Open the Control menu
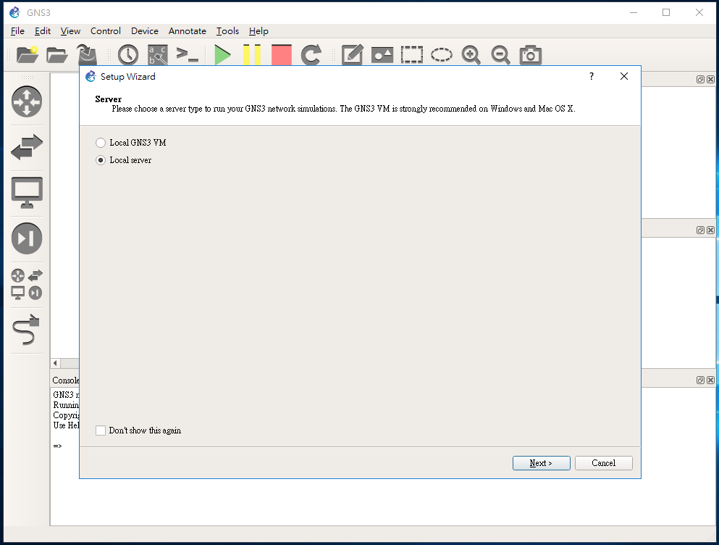The image size is (719, 545). coord(106,30)
